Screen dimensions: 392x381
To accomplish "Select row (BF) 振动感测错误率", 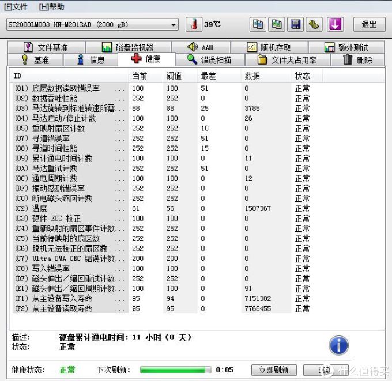I will pyautogui.click(x=163, y=188).
